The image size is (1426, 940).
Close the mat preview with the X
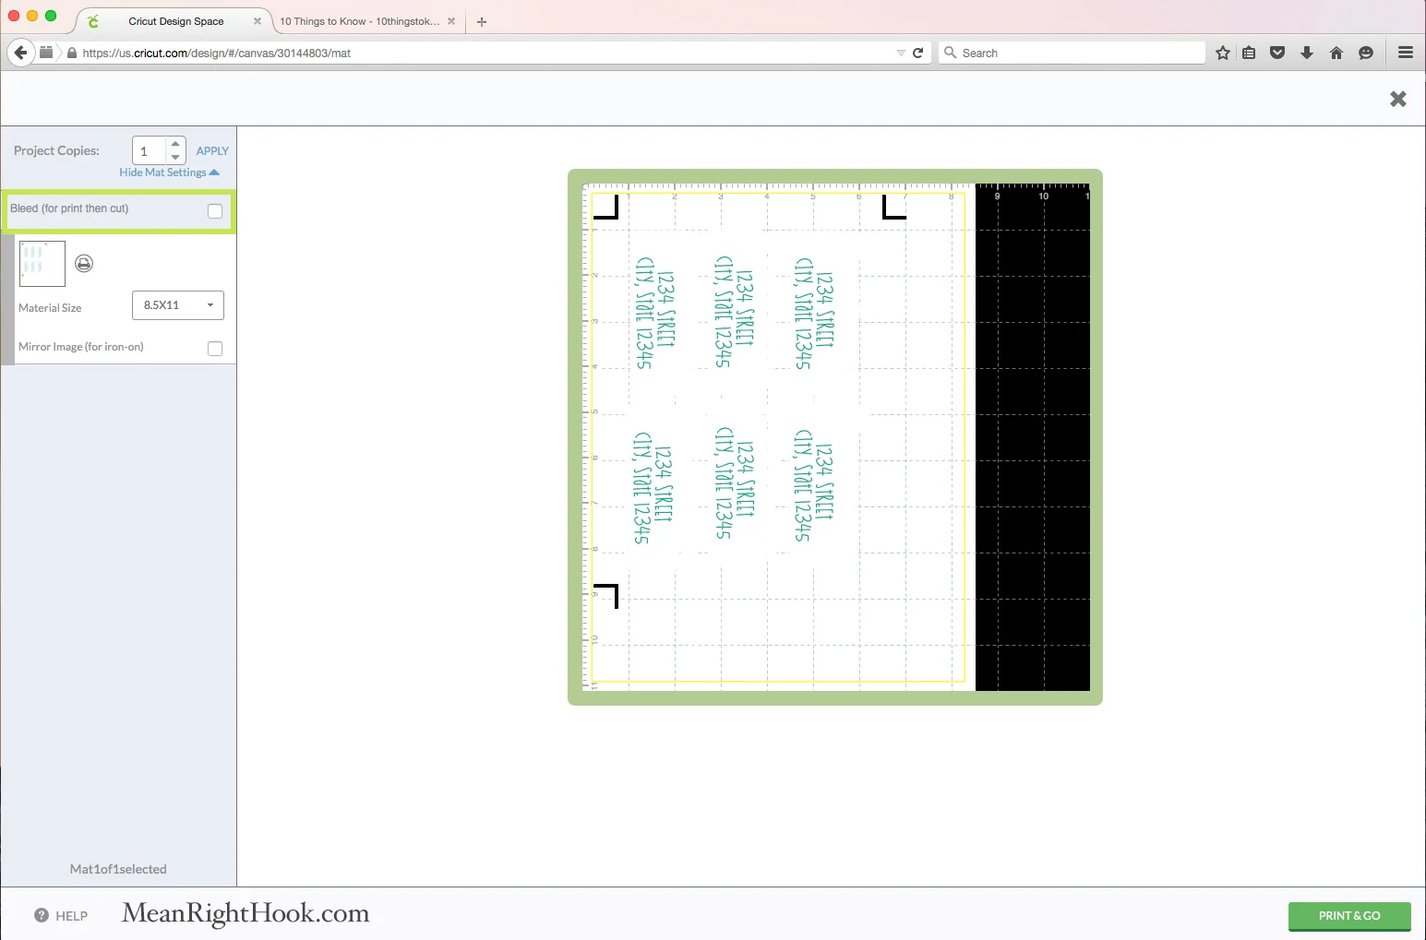click(1398, 99)
